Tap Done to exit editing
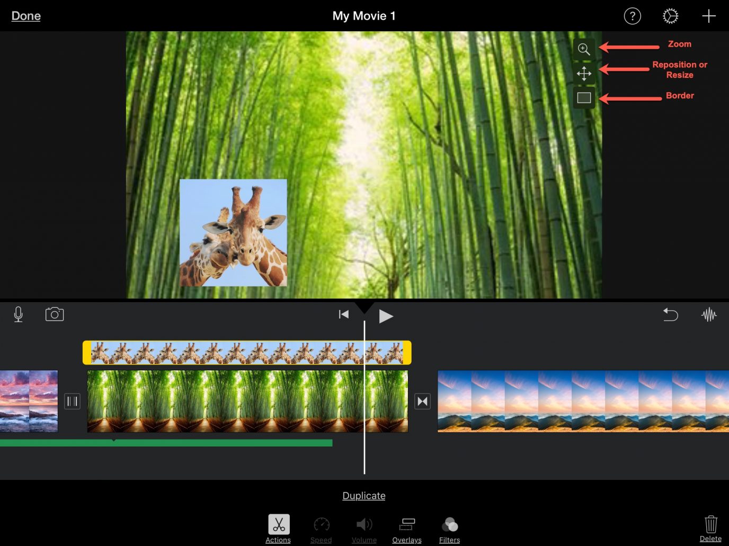The image size is (729, 546). [x=25, y=16]
